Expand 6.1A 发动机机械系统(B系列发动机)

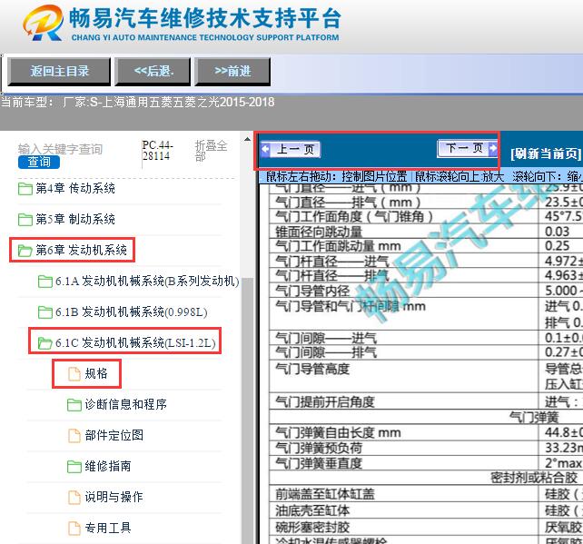147,282
